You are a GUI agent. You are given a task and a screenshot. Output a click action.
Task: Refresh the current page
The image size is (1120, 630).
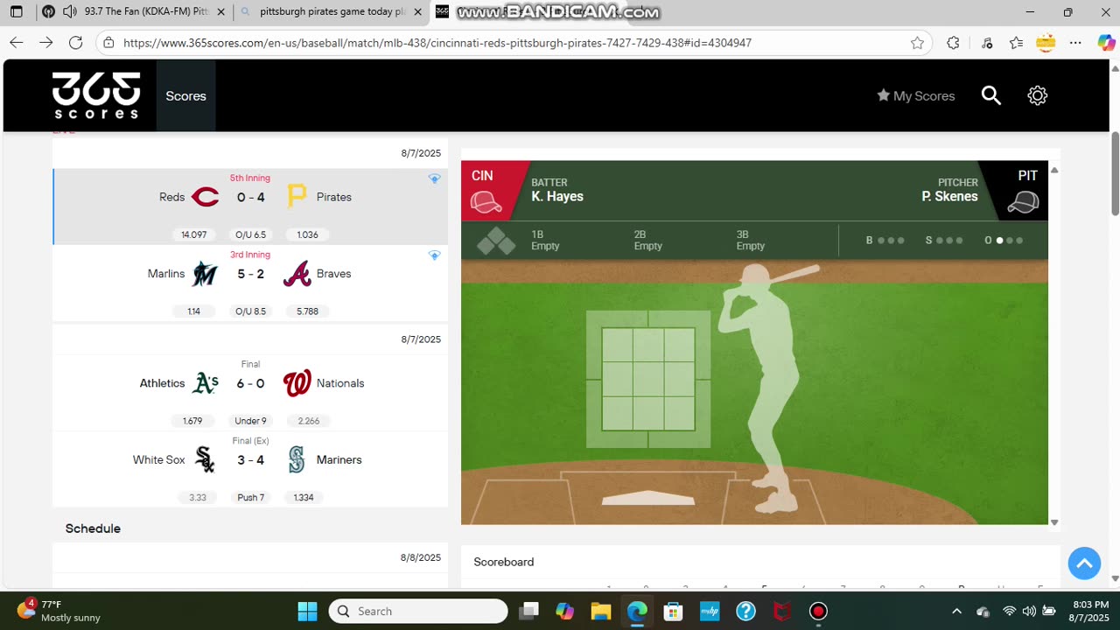(x=76, y=43)
